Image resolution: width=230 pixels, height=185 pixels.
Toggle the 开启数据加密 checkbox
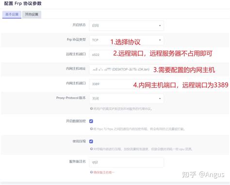[x=91, y=121]
